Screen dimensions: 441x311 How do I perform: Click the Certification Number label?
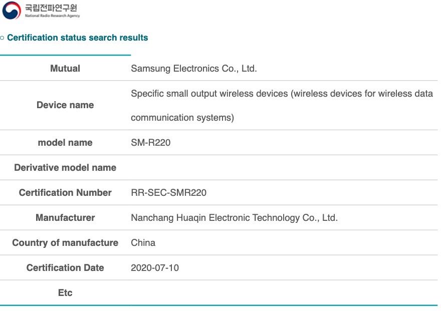tap(65, 192)
